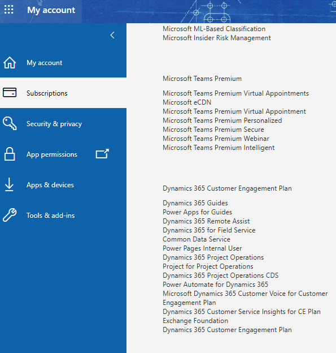Click Dynamics 365 Customer Service Insights for CE Plan
Screen dimensions: 336x353
coord(242,312)
